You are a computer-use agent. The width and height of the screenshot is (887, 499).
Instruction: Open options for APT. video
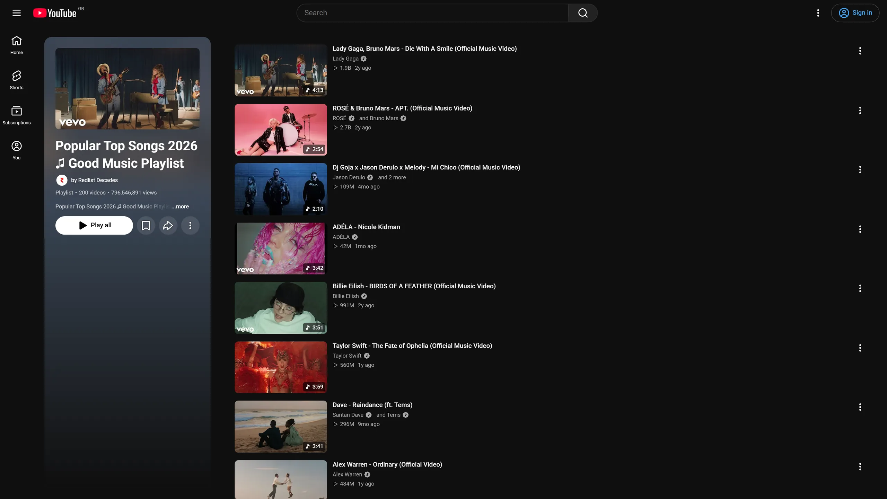click(860, 111)
